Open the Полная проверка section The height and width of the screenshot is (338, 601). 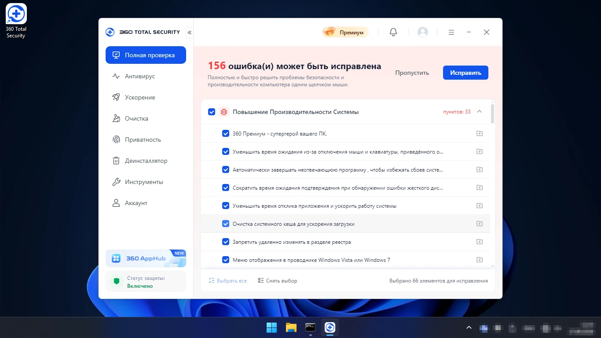point(146,55)
